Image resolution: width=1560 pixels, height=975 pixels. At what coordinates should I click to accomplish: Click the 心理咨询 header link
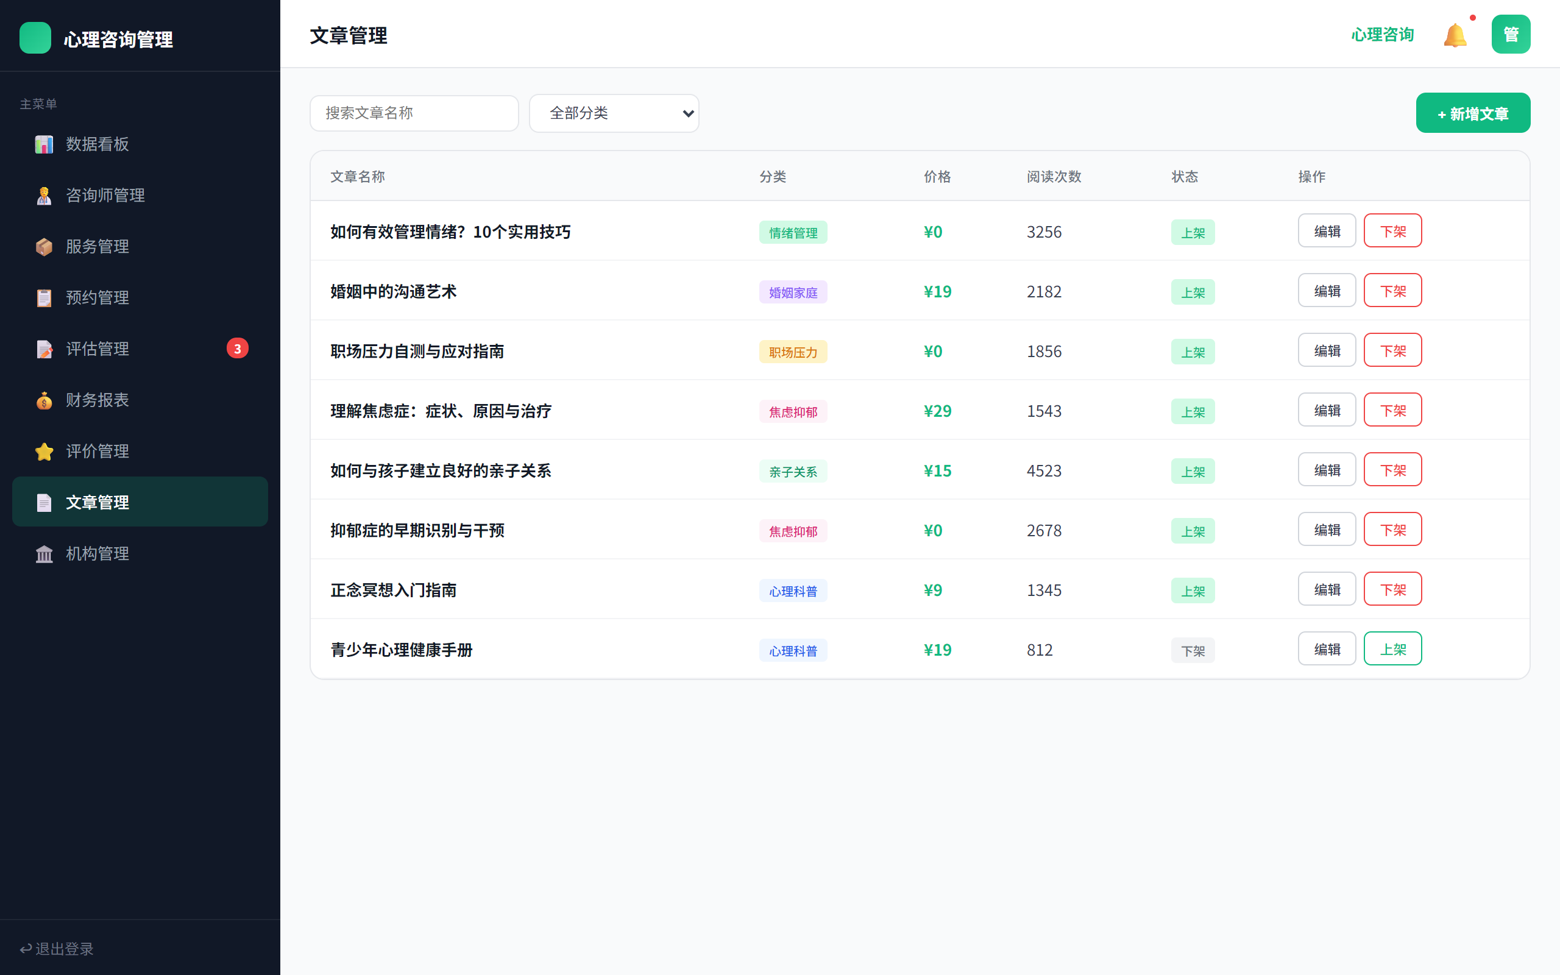pyautogui.click(x=1382, y=35)
